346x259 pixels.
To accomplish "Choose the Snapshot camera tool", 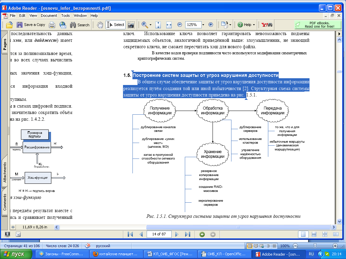I will pos(131,25).
